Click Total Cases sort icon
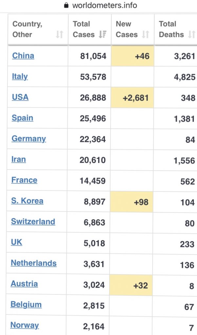 coord(103,34)
